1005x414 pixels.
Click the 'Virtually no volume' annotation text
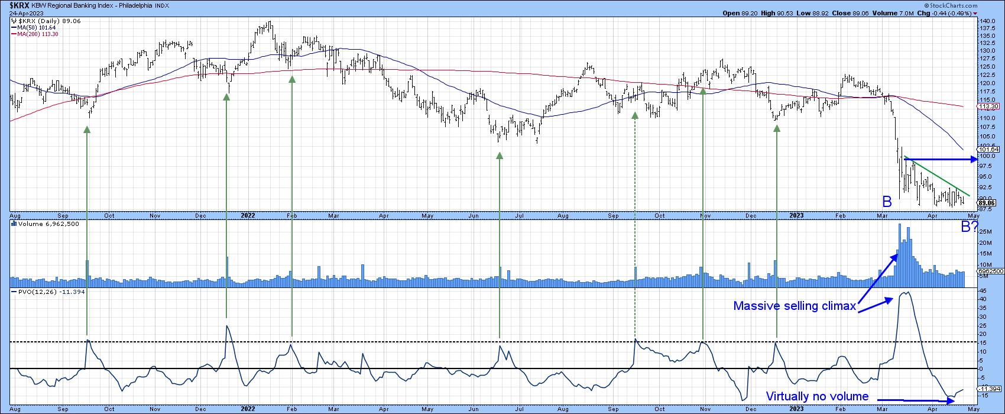click(x=817, y=396)
